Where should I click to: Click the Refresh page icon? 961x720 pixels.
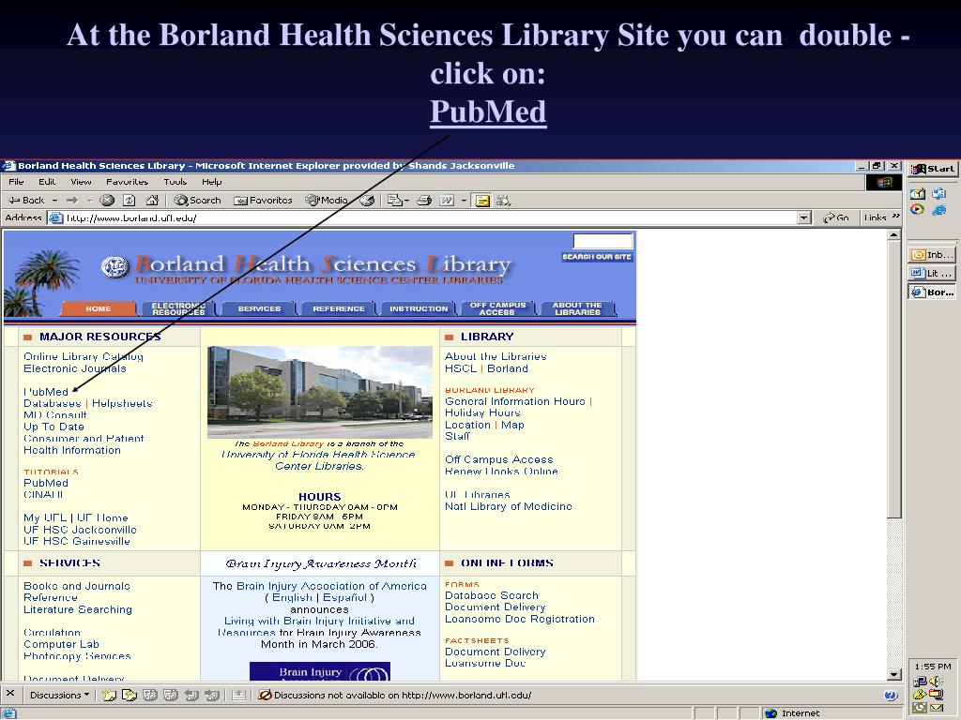[130, 201]
